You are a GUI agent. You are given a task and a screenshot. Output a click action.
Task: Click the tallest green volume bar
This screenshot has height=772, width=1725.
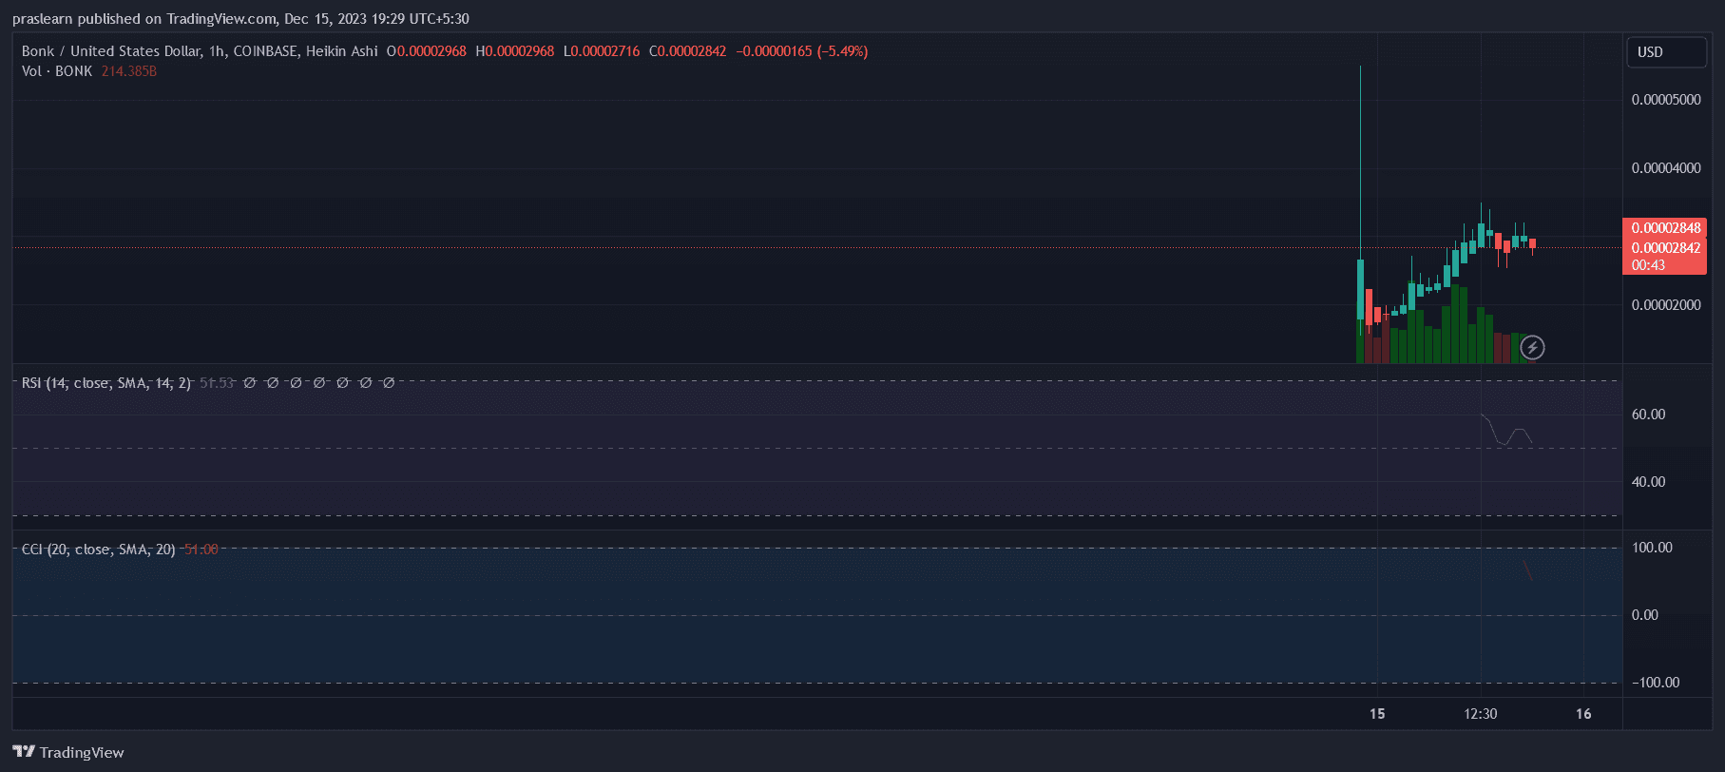point(1455,323)
